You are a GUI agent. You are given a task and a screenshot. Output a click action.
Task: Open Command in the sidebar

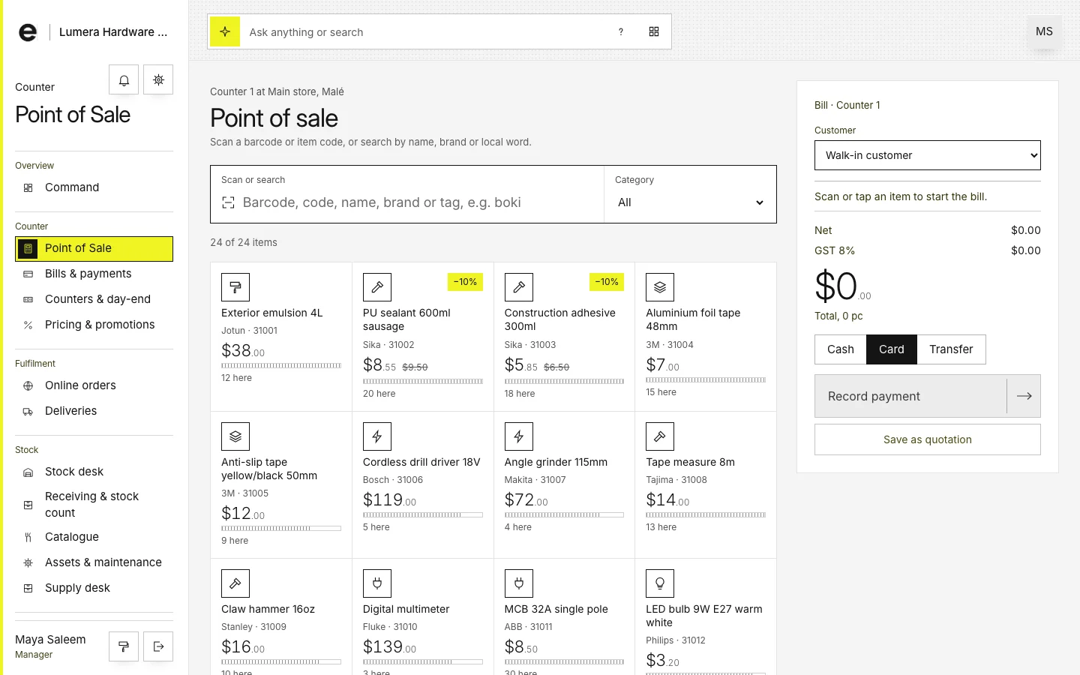pyautogui.click(x=94, y=187)
